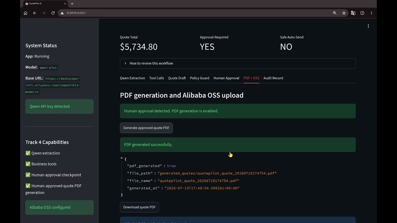
Task: Select the PDF + OSS tab
Action: (x=251, y=78)
